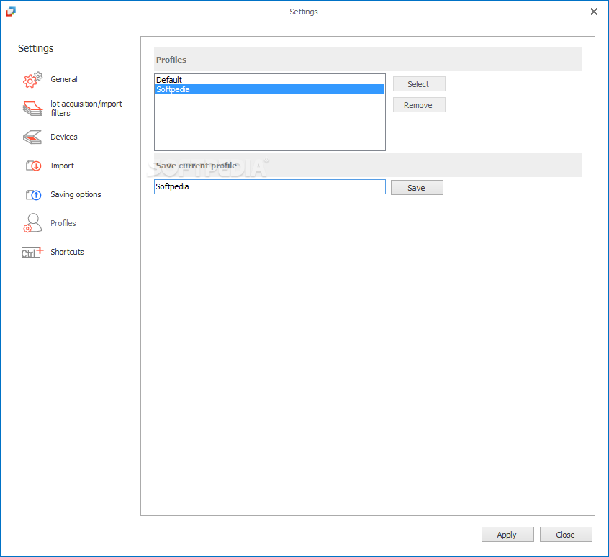Click the Devices scanner icon

(32, 137)
